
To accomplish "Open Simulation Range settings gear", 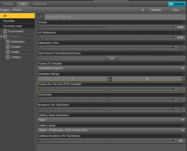I will point(184,74).
